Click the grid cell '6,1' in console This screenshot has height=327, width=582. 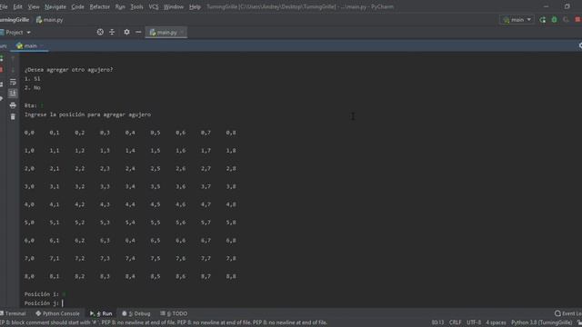point(55,241)
